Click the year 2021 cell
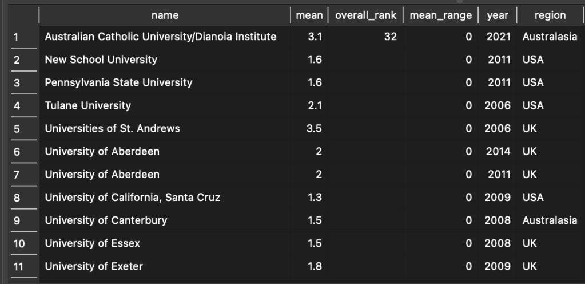 pyautogui.click(x=498, y=37)
